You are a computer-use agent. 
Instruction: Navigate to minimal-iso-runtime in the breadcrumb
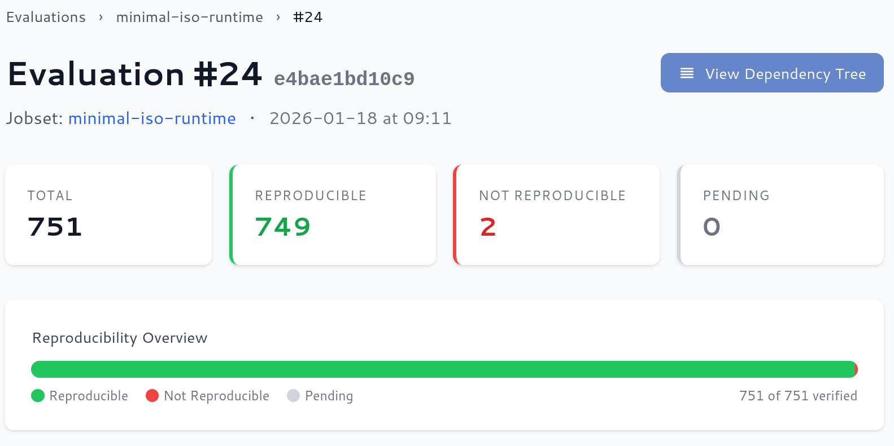point(189,17)
